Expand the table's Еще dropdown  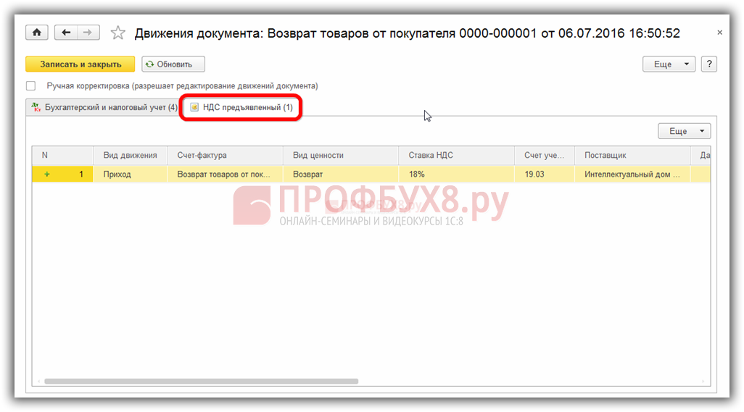click(x=684, y=131)
